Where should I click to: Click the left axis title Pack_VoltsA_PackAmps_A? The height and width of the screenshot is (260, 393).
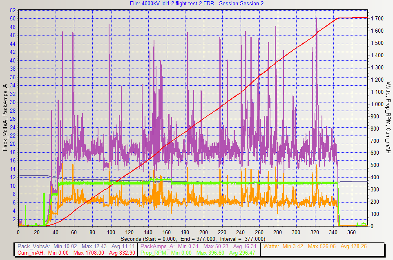(5, 118)
